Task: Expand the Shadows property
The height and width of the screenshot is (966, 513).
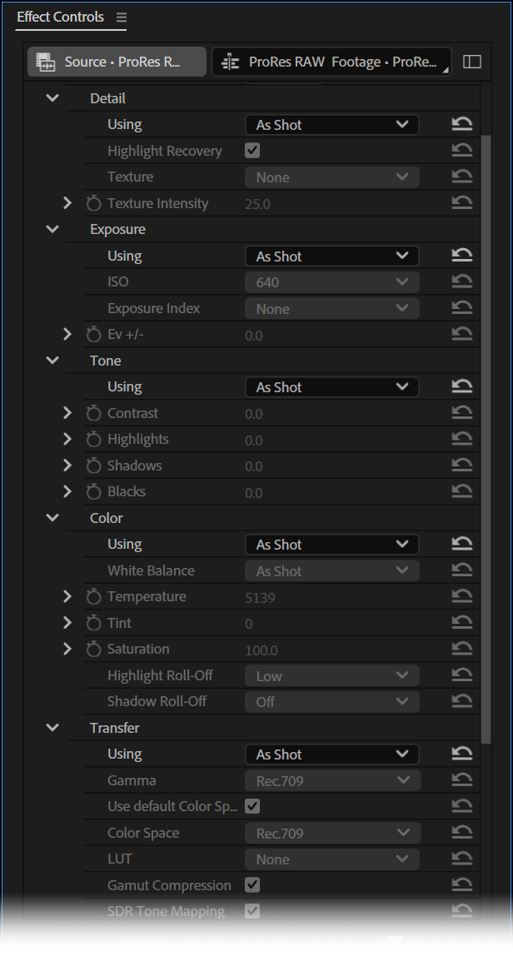Action: pos(67,466)
